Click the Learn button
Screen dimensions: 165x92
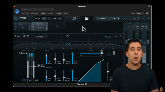tap(116, 36)
